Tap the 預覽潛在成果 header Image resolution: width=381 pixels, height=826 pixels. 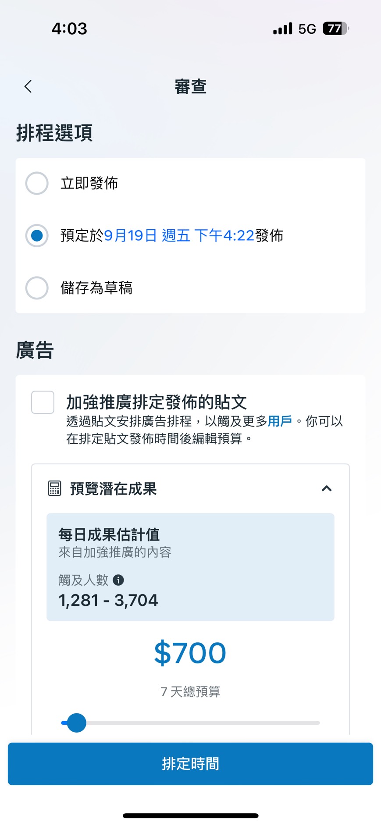113,488
